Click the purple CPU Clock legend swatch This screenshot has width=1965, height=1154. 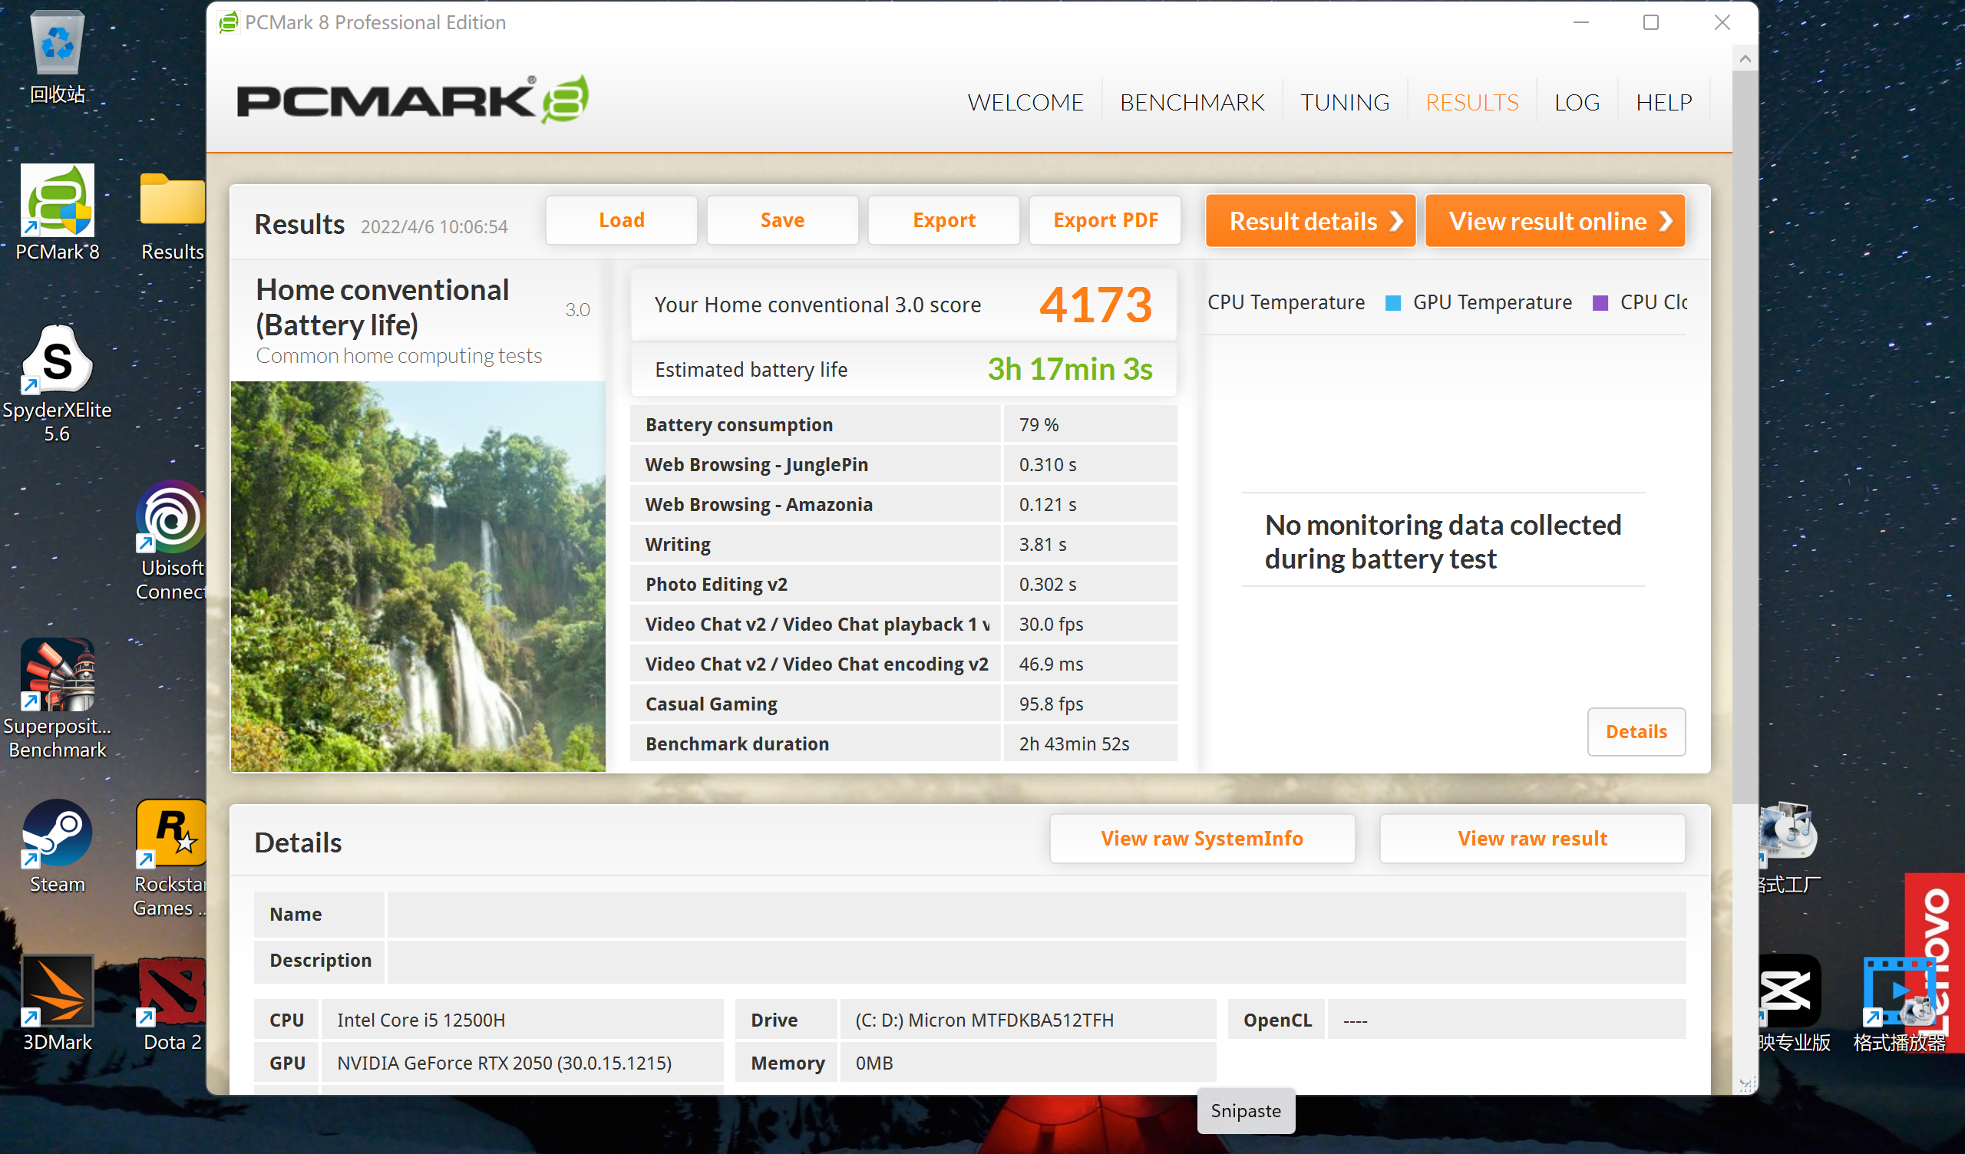(1600, 303)
